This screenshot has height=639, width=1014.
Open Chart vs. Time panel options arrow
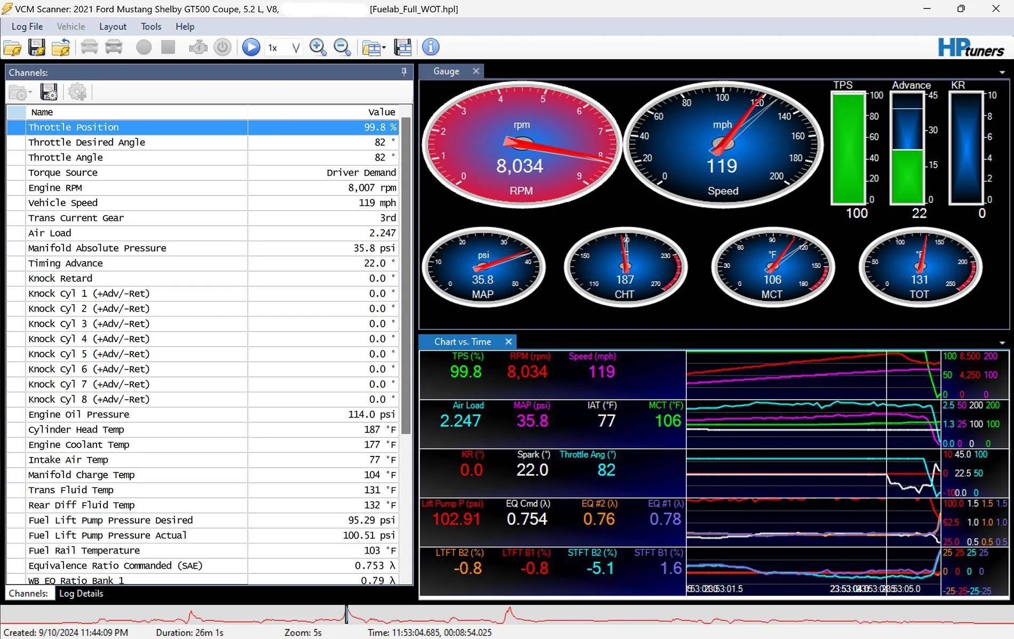coord(1002,343)
